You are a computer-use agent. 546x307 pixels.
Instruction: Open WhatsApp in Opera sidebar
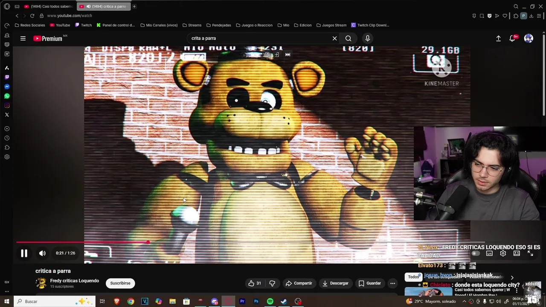(x=7, y=96)
